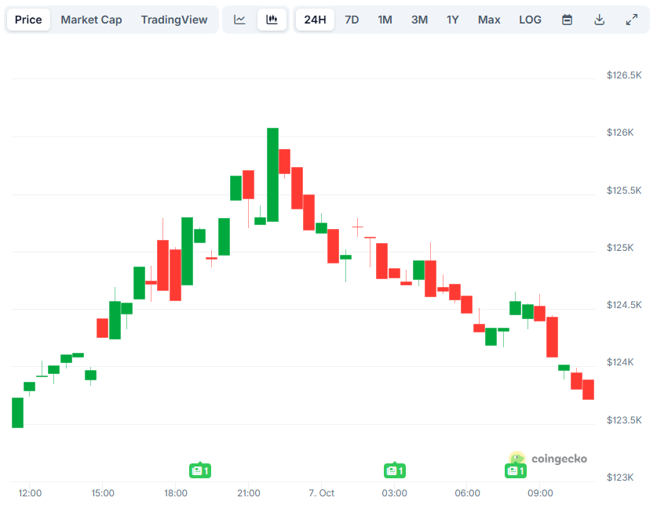Switch to Market Cap tab
Screen dimensions: 657x512
pos(91,20)
